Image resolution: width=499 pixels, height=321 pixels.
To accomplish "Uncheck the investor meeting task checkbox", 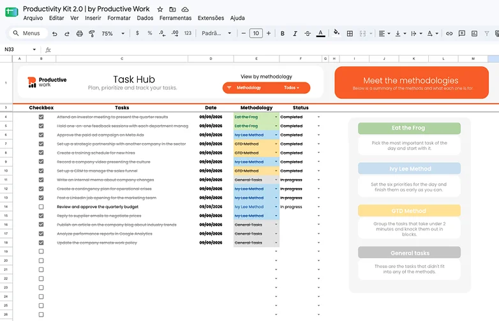I will pos(41,117).
